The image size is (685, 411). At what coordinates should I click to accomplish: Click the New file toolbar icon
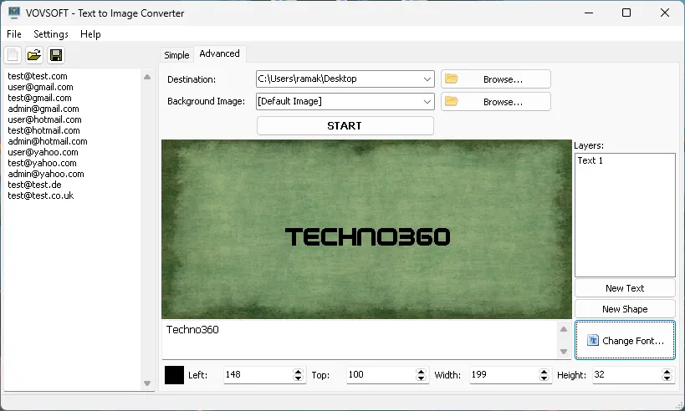tap(13, 56)
